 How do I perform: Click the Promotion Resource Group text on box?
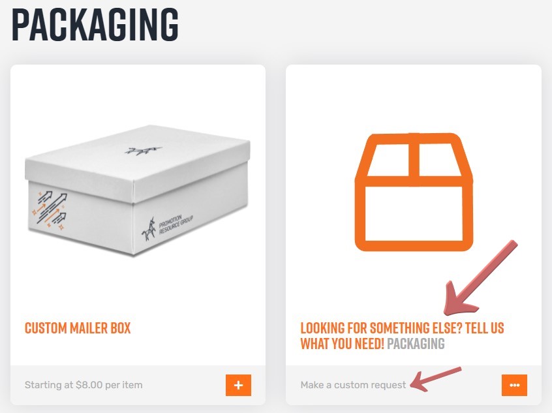pos(176,224)
